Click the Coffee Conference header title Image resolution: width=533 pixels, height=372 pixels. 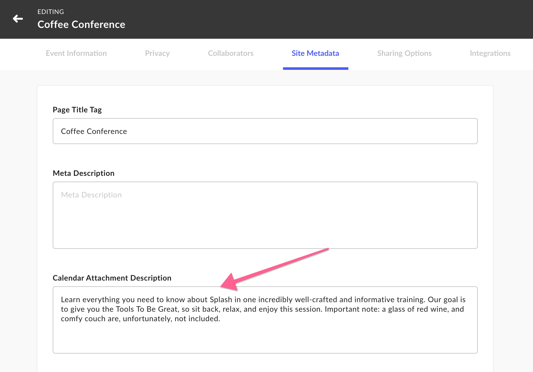tap(81, 24)
